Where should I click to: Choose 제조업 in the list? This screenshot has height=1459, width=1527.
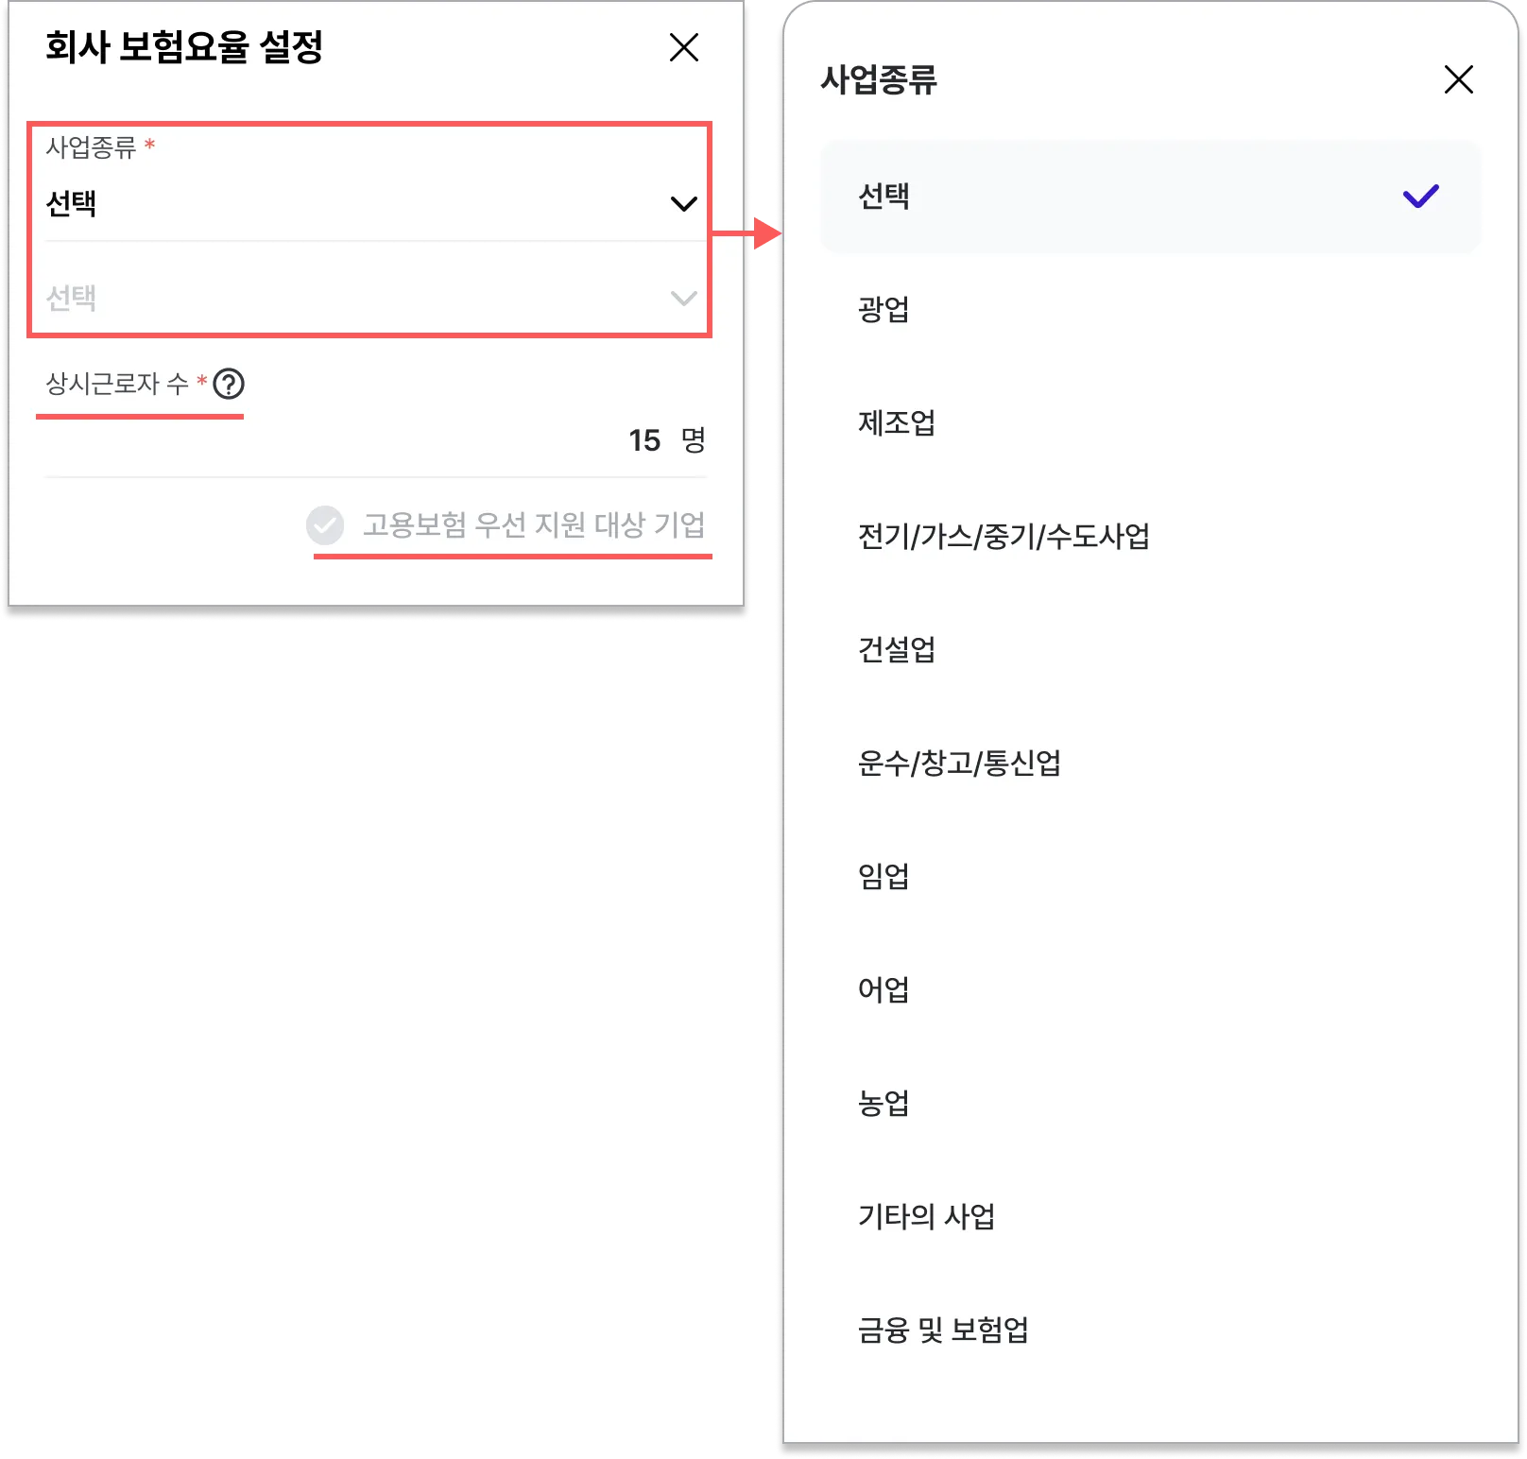[x=1150, y=423]
